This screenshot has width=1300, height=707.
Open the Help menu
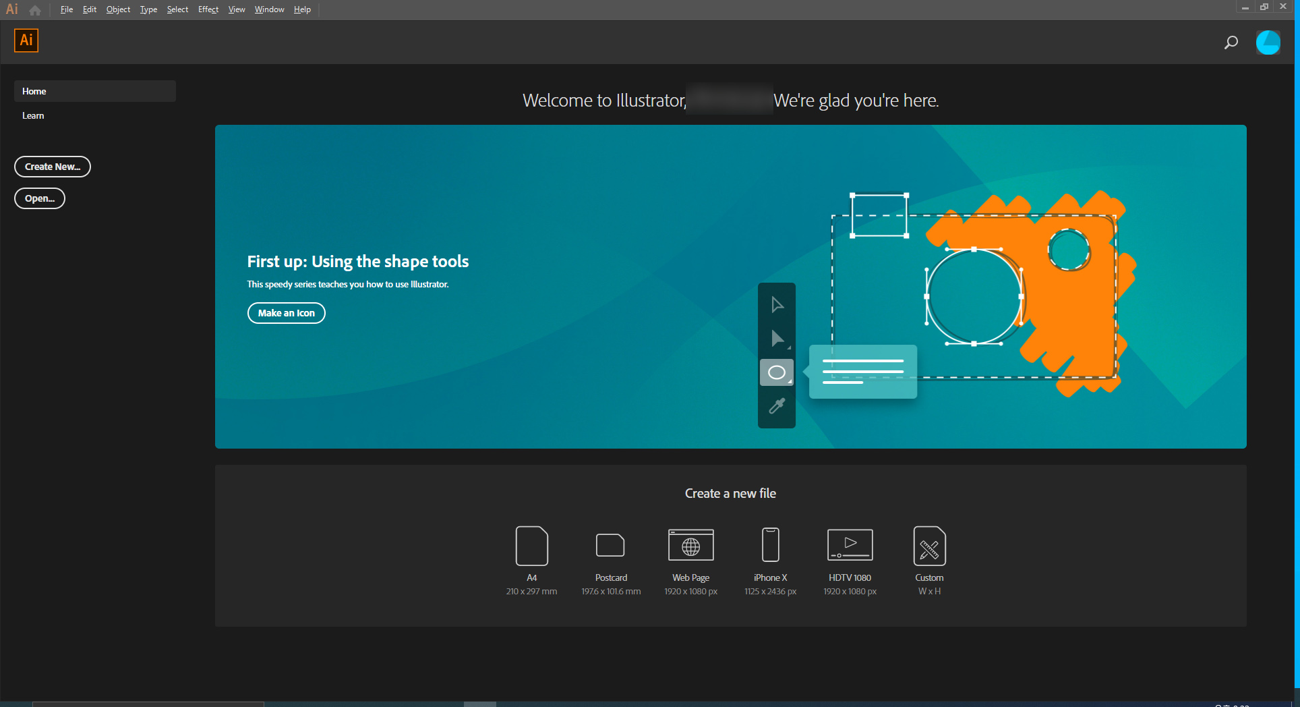[x=302, y=9]
